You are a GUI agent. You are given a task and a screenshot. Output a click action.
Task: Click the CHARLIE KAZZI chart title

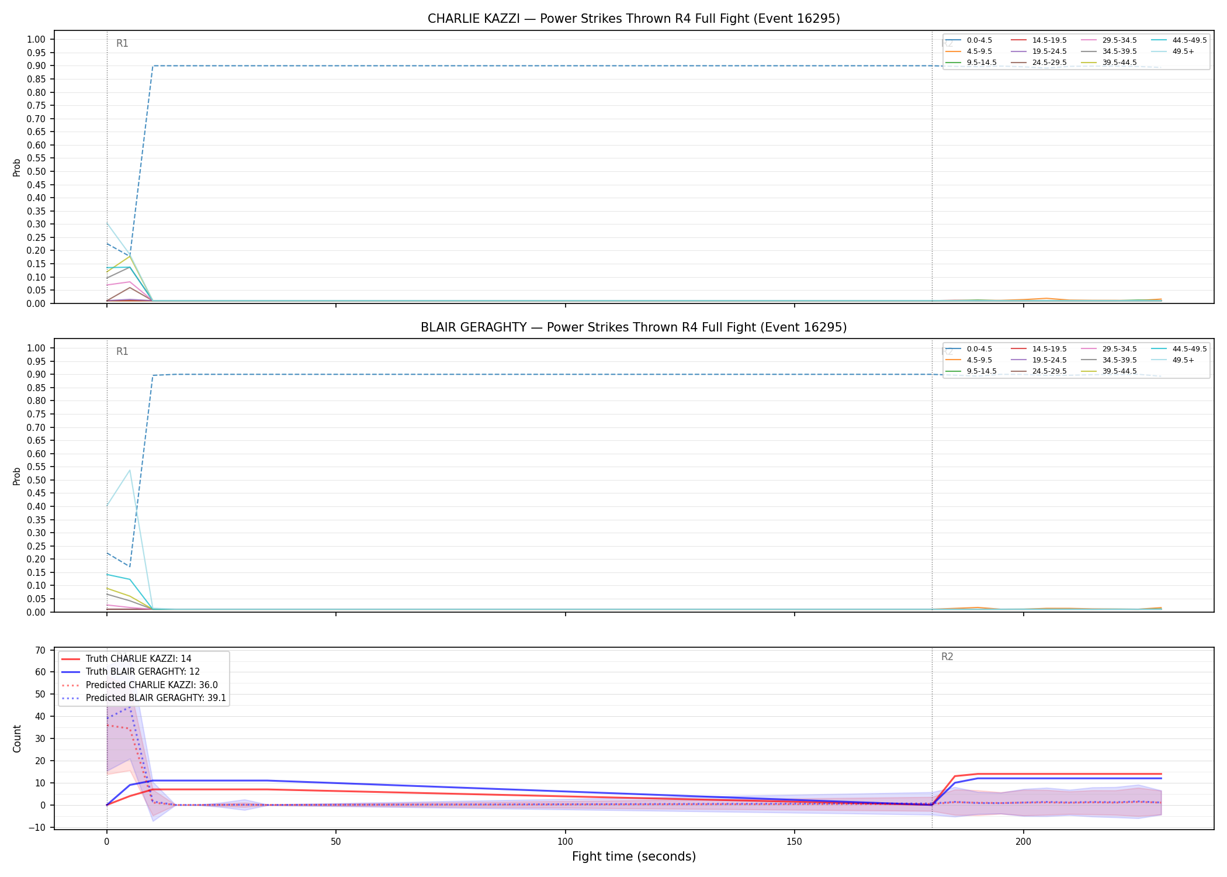click(633, 19)
